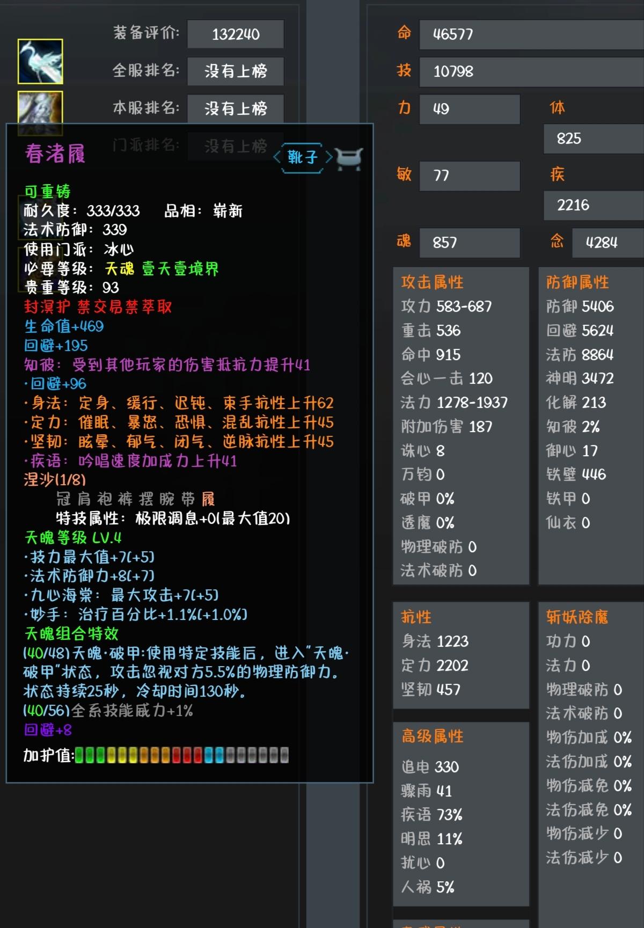Image resolution: width=644 pixels, height=928 pixels.
Task: Click the 敏 value field 77
Action: (470, 176)
